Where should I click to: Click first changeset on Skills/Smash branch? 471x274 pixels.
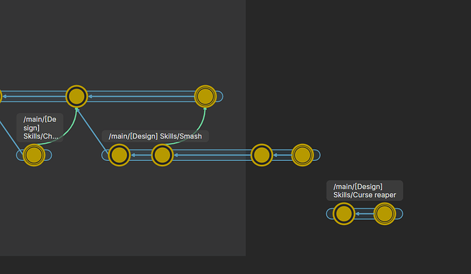(x=119, y=155)
